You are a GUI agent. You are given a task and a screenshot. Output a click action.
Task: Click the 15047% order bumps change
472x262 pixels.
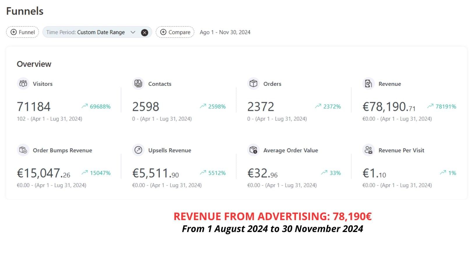[100, 173]
